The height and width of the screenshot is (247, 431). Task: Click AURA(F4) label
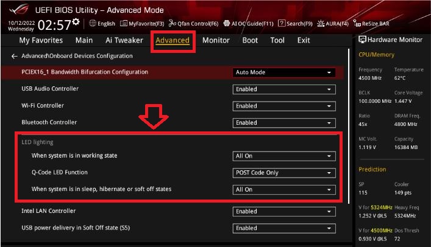(337, 24)
